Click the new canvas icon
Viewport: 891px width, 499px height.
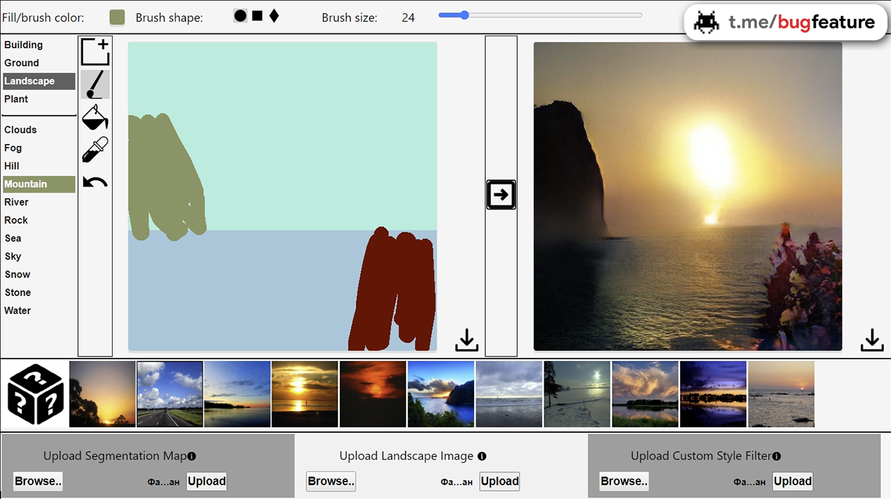(x=95, y=52)
